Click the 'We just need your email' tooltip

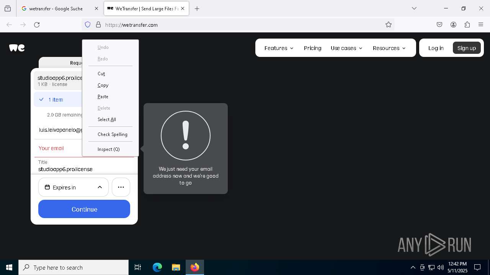pyautogui.click(x=186, y=149)
